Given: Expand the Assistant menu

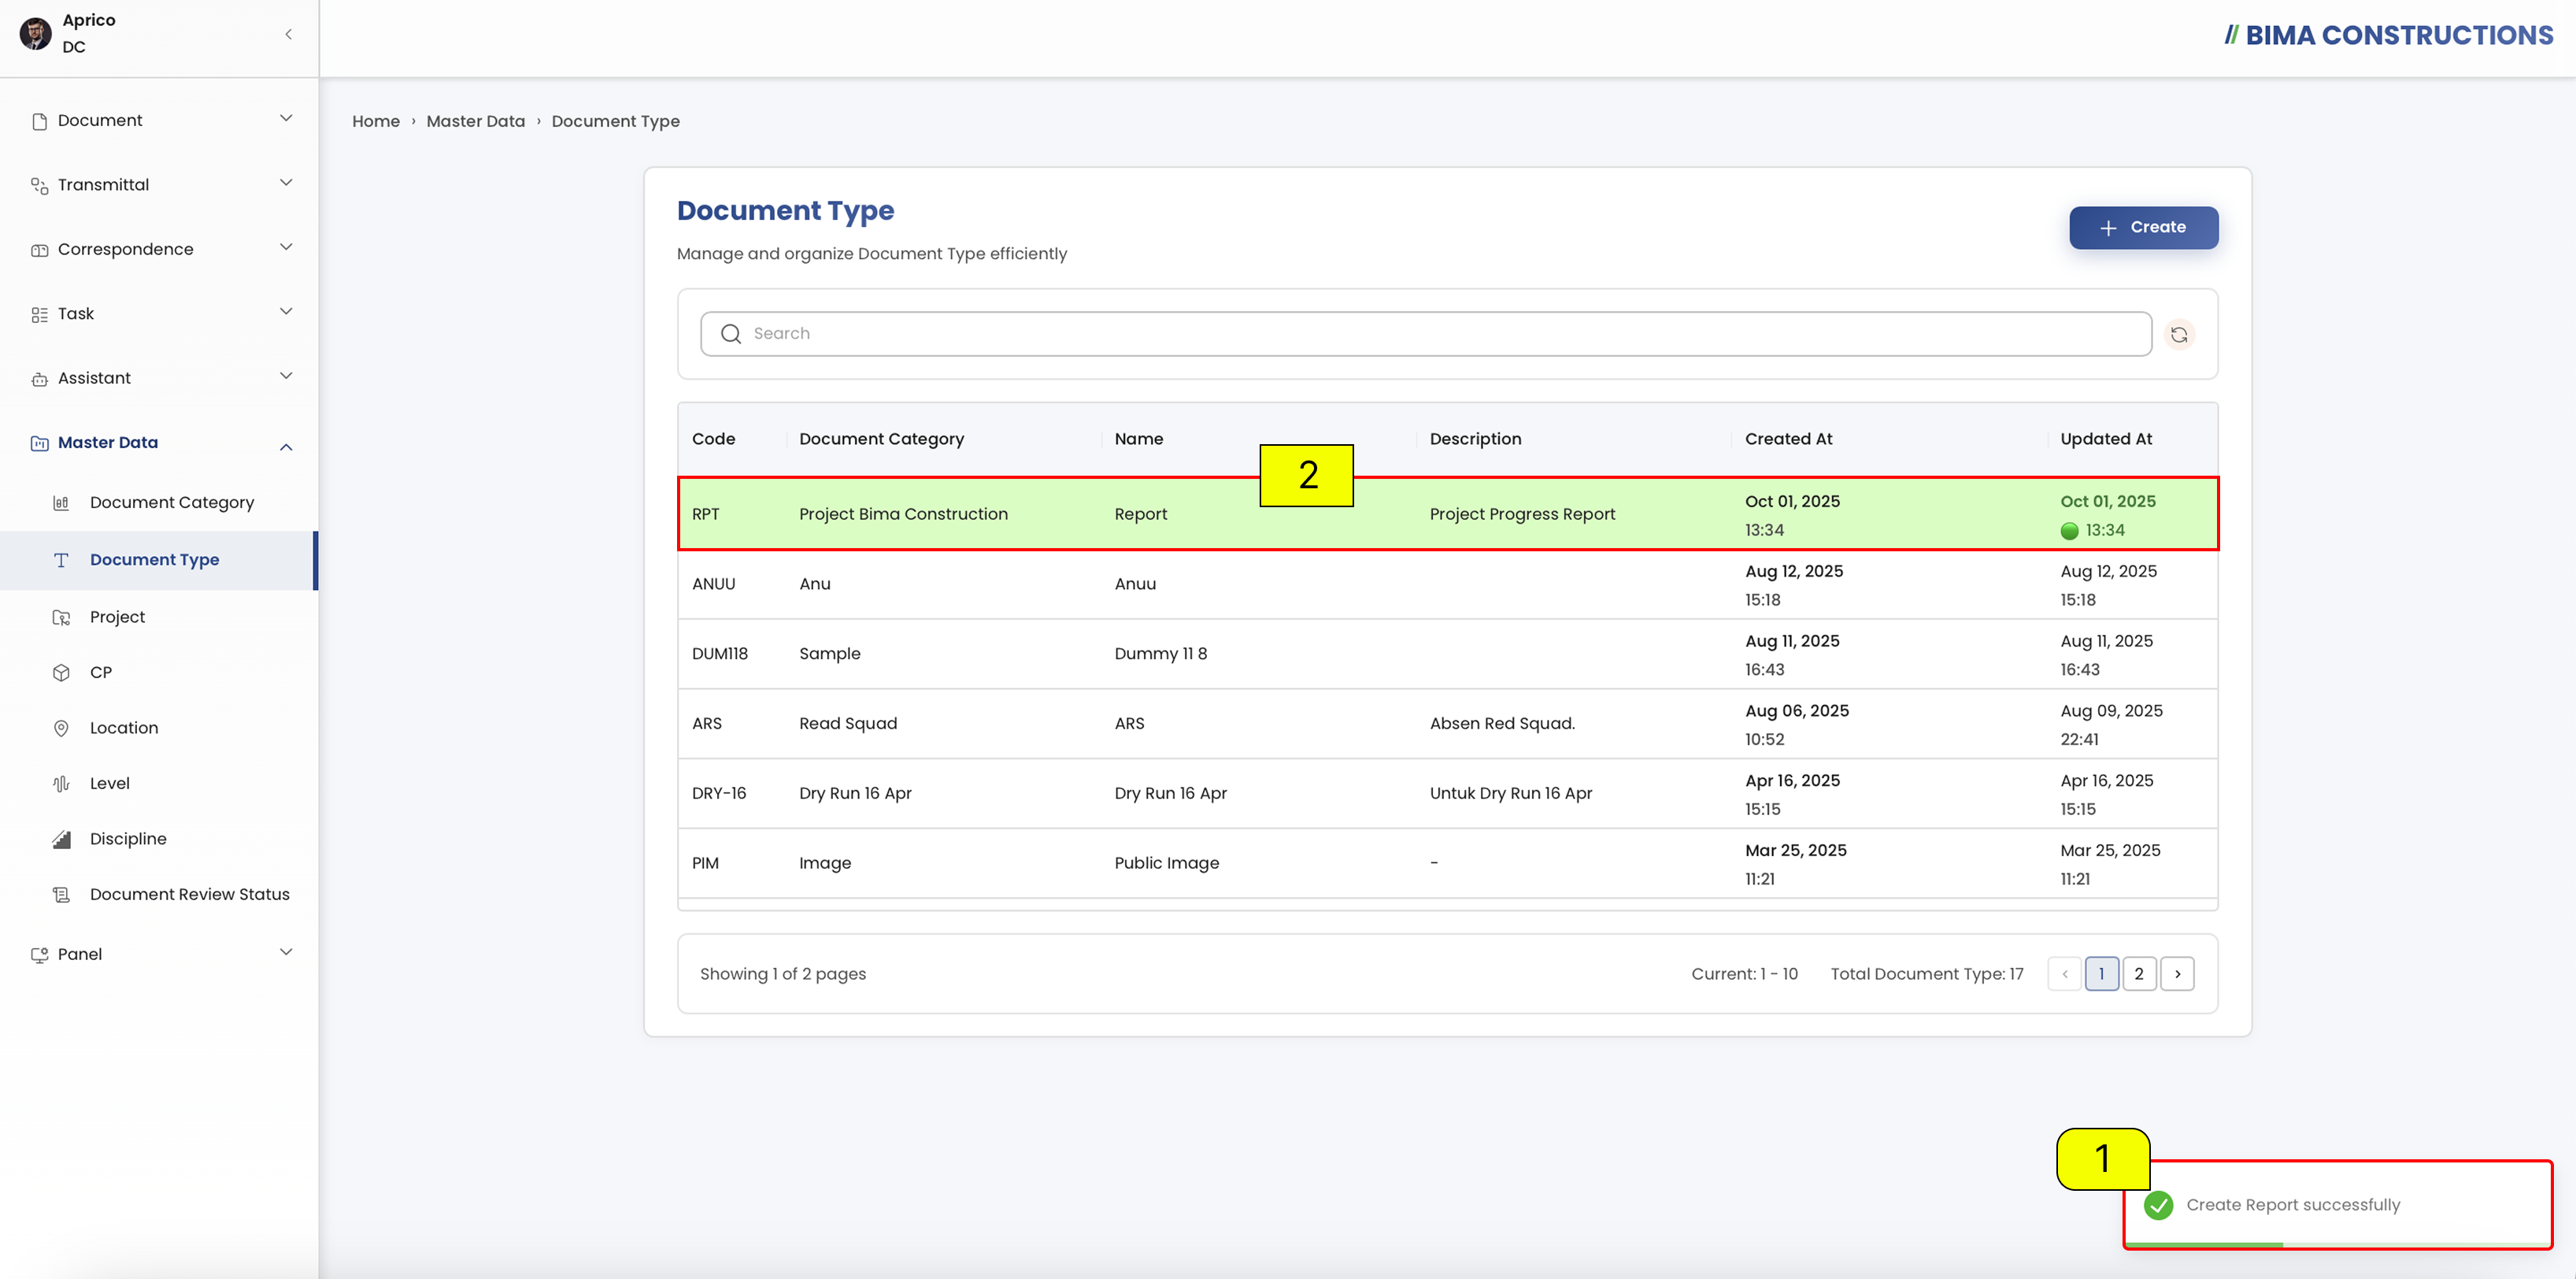Looking at the screenshot, I should point(286,377).
